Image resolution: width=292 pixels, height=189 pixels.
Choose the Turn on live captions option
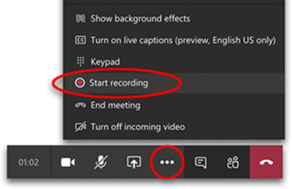(x=183, y=40)
